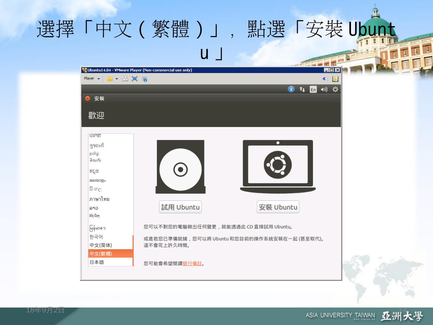The width and height of the screenshot is (433, 325).
Task: Select 中文(简体) in the language list
Action: [x=111, y=245]
